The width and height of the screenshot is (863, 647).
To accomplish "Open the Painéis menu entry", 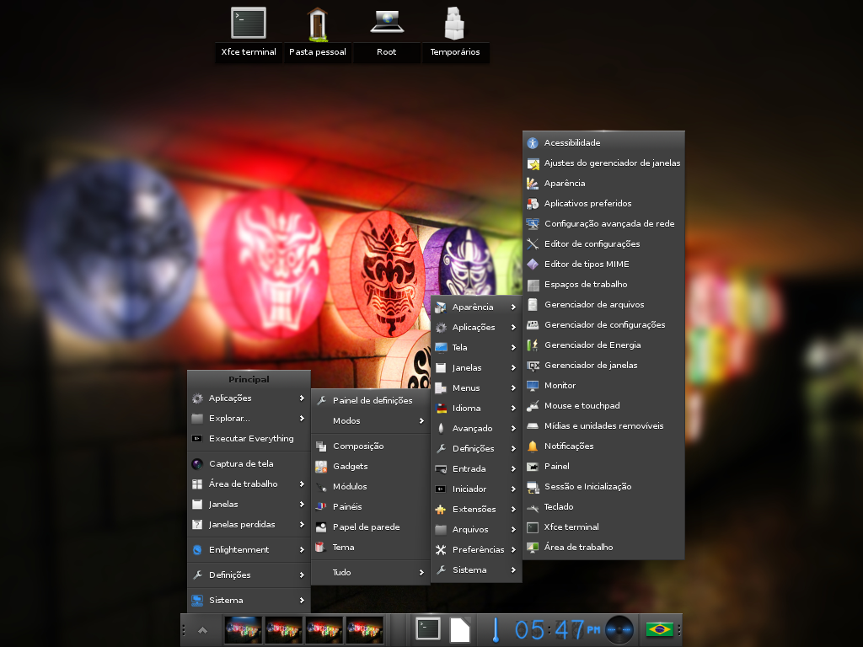I will click(371, 506).
